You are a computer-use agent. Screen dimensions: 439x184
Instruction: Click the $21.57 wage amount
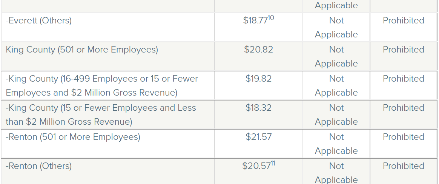pos(258,137)
